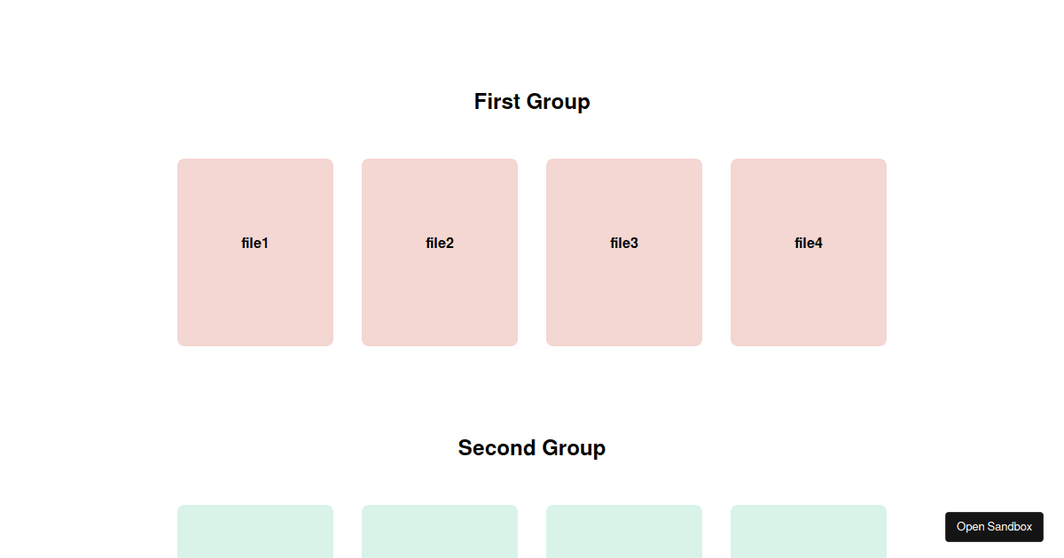Click the file1 label text

255,243
